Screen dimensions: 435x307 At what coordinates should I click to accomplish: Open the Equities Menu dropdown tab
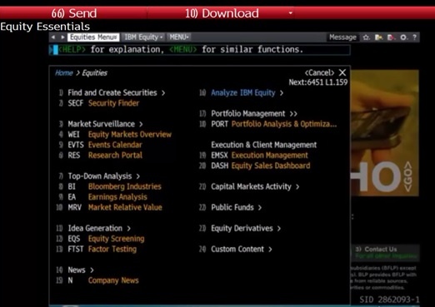(x=93, y=37)
